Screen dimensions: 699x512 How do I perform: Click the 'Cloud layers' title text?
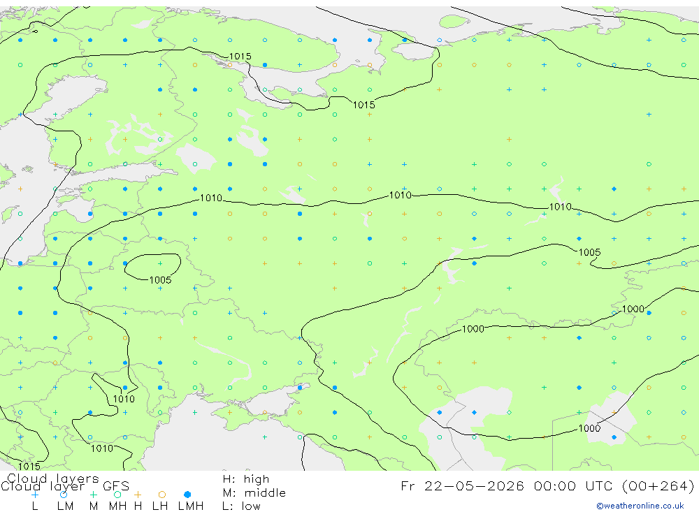53,478
